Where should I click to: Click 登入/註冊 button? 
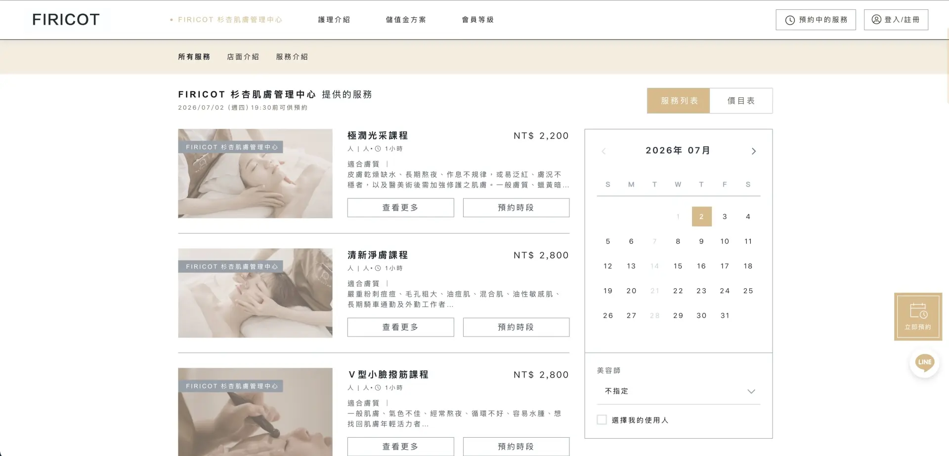pyautogui.click(x=896, y=20)
